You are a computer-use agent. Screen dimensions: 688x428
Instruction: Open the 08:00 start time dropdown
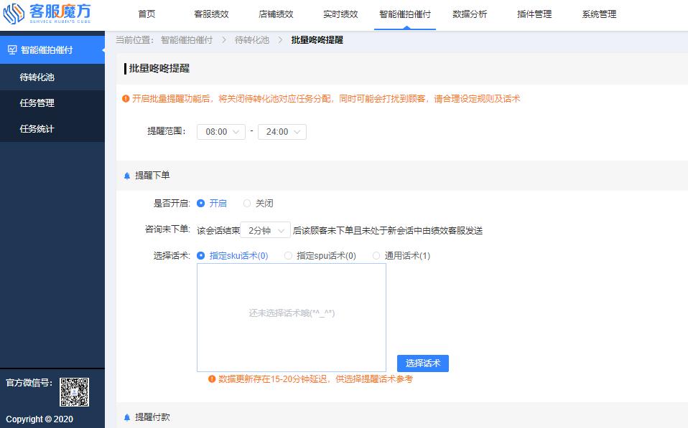pos(220,132)
